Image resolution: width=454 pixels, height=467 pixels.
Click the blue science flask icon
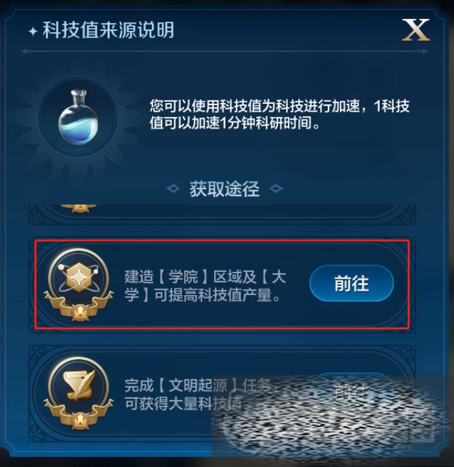tap(78, 118)
